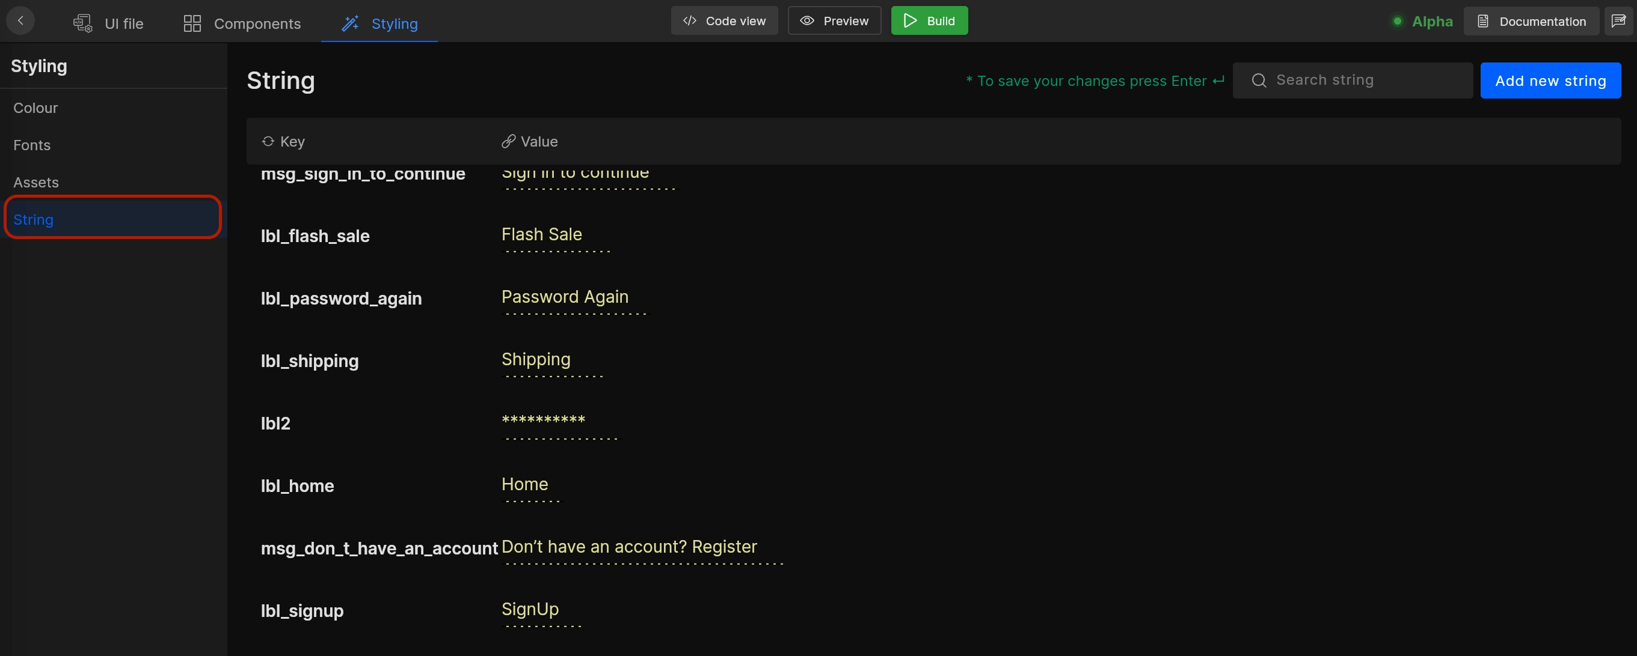Click the Value column link icon
This screenshot has width=1637, height=656.
point(508,141)
